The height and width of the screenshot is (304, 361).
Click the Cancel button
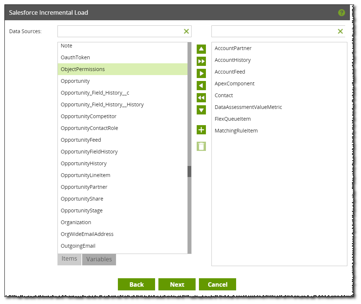[217, 284]
